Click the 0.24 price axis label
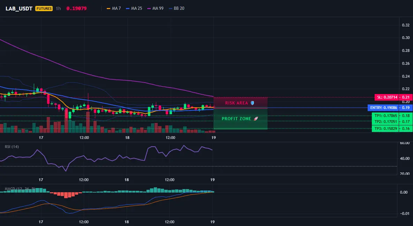The height and width of the screenshot is (226, 413). click(406, 76)
